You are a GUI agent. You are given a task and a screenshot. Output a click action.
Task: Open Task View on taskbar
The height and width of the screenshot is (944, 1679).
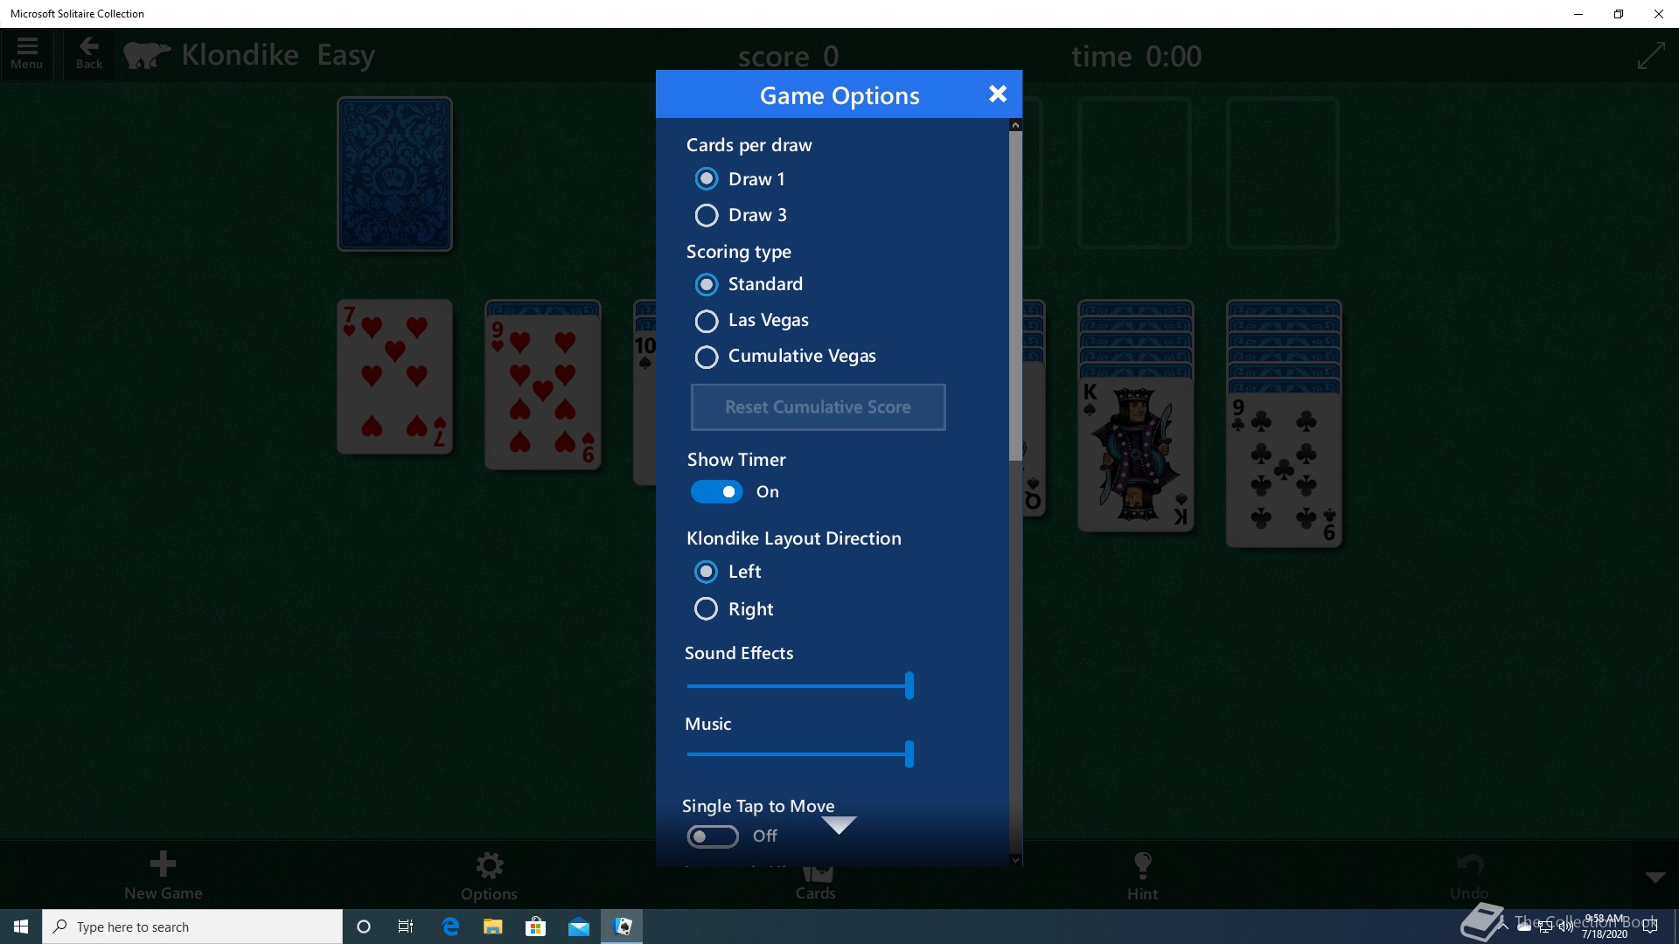pyautogui.click(x=406, y=927)
